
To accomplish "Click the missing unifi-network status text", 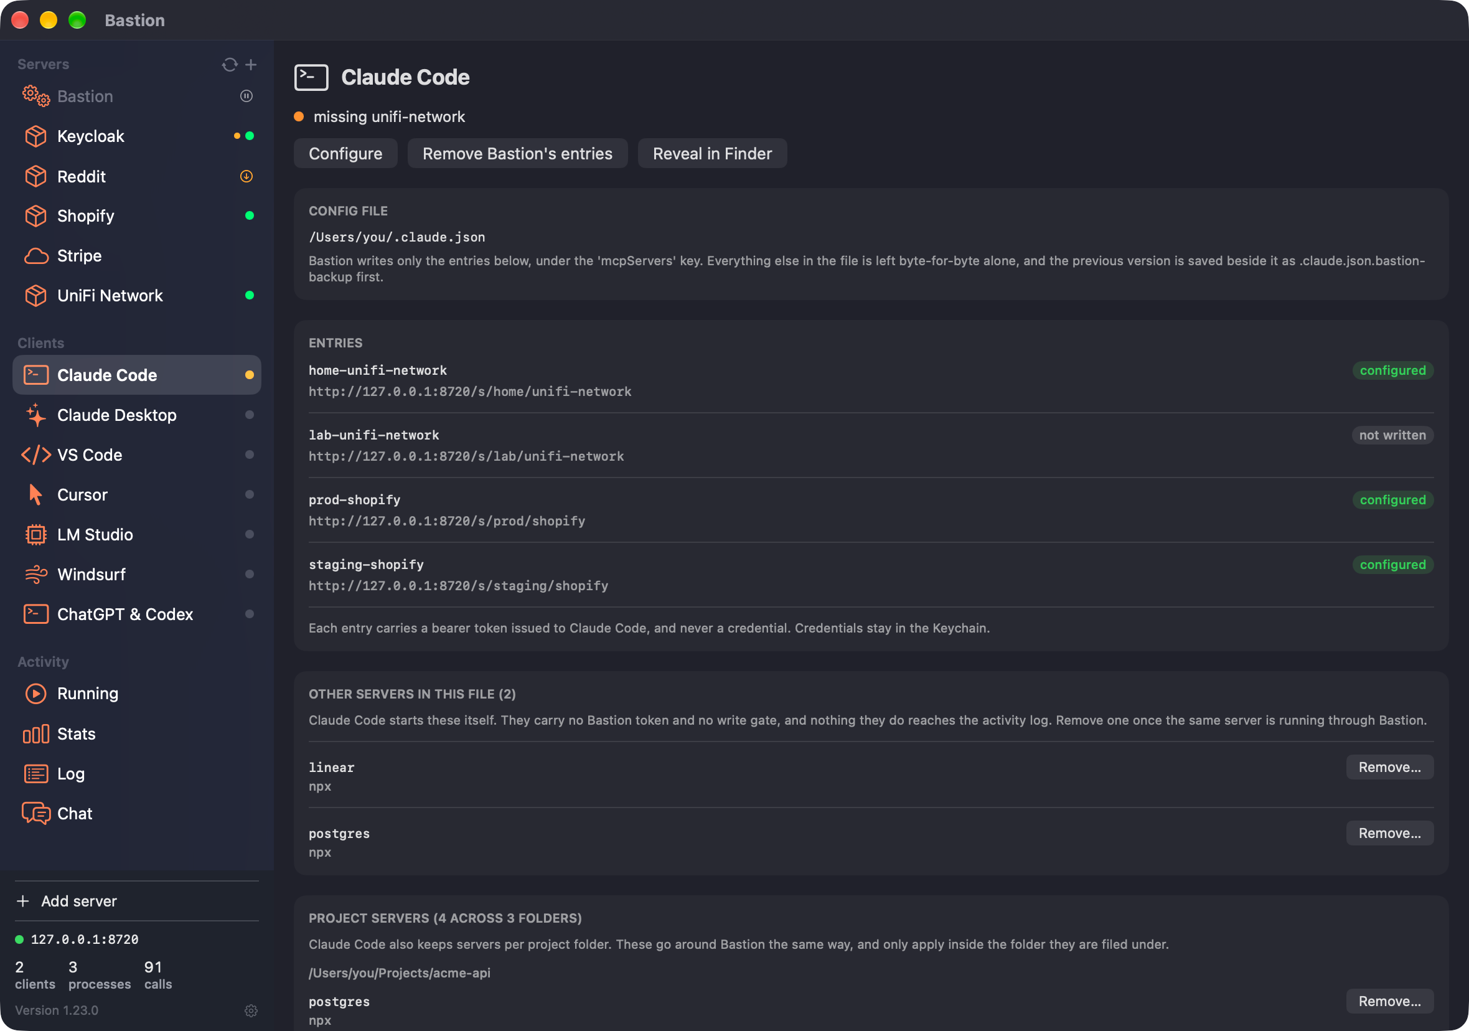I will (389, 117).
